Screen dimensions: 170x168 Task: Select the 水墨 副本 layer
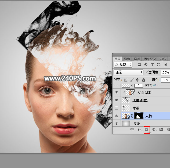pyautogui.click(x=140, y=100)
